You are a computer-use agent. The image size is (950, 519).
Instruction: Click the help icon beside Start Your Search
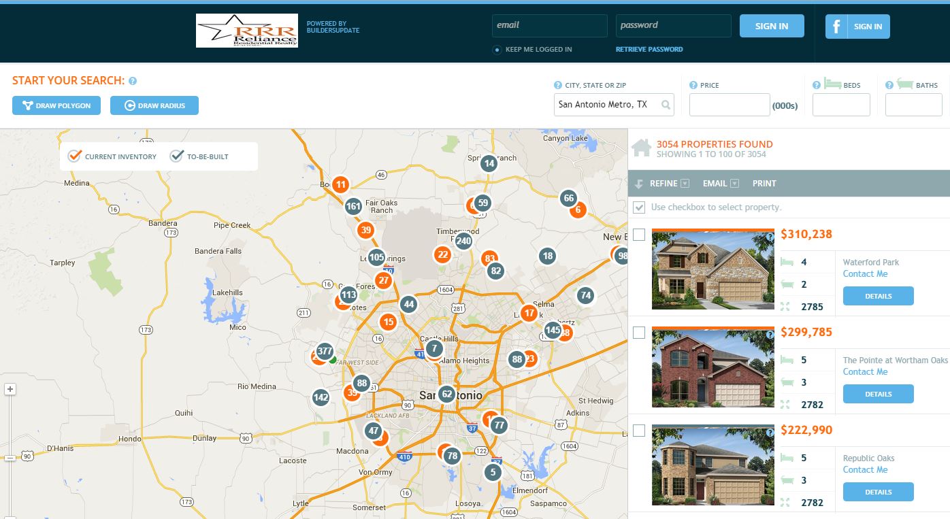tap(133, 81)
